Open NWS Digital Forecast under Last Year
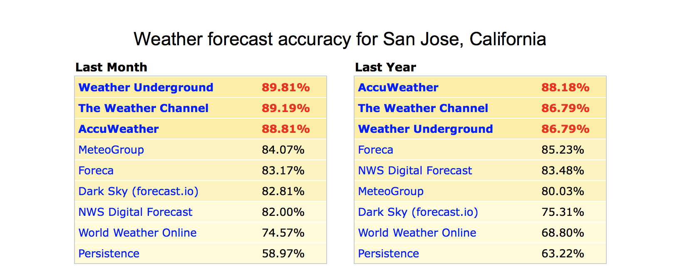The width and height of the screenshot is (680, 269). [415, 171]
